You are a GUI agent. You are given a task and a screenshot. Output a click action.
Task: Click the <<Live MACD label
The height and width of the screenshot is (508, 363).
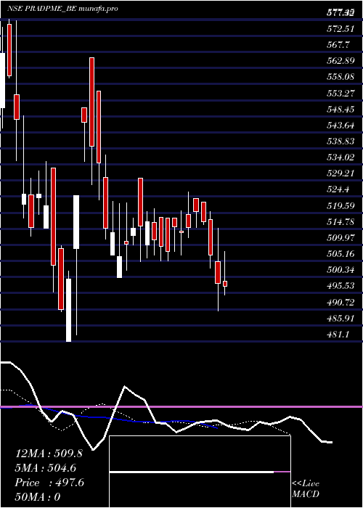[306, 489]
